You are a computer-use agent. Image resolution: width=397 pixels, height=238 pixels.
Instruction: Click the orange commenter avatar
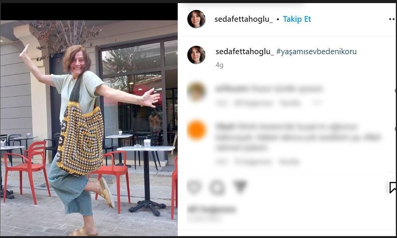coord(196,130)
